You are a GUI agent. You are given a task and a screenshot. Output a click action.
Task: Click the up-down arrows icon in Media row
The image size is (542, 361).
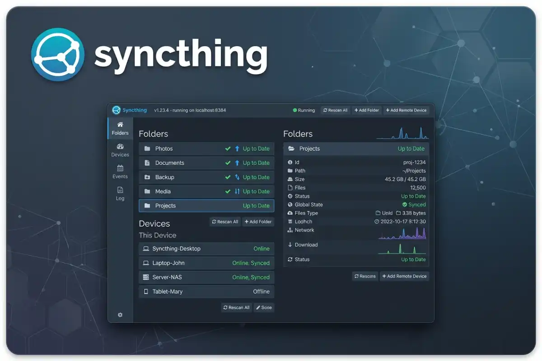click(237, 191)
